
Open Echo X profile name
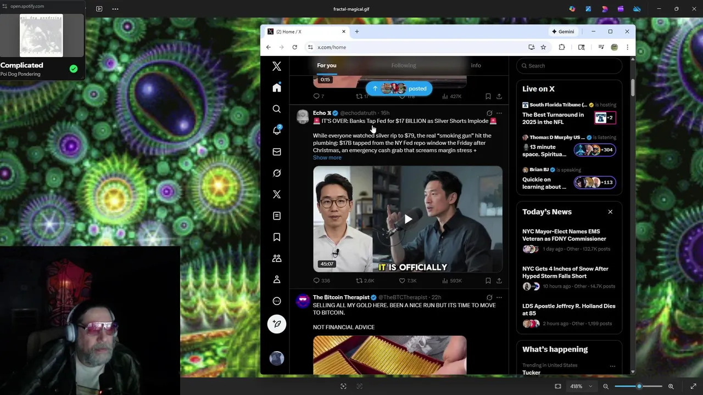click(x=322, y=113)
